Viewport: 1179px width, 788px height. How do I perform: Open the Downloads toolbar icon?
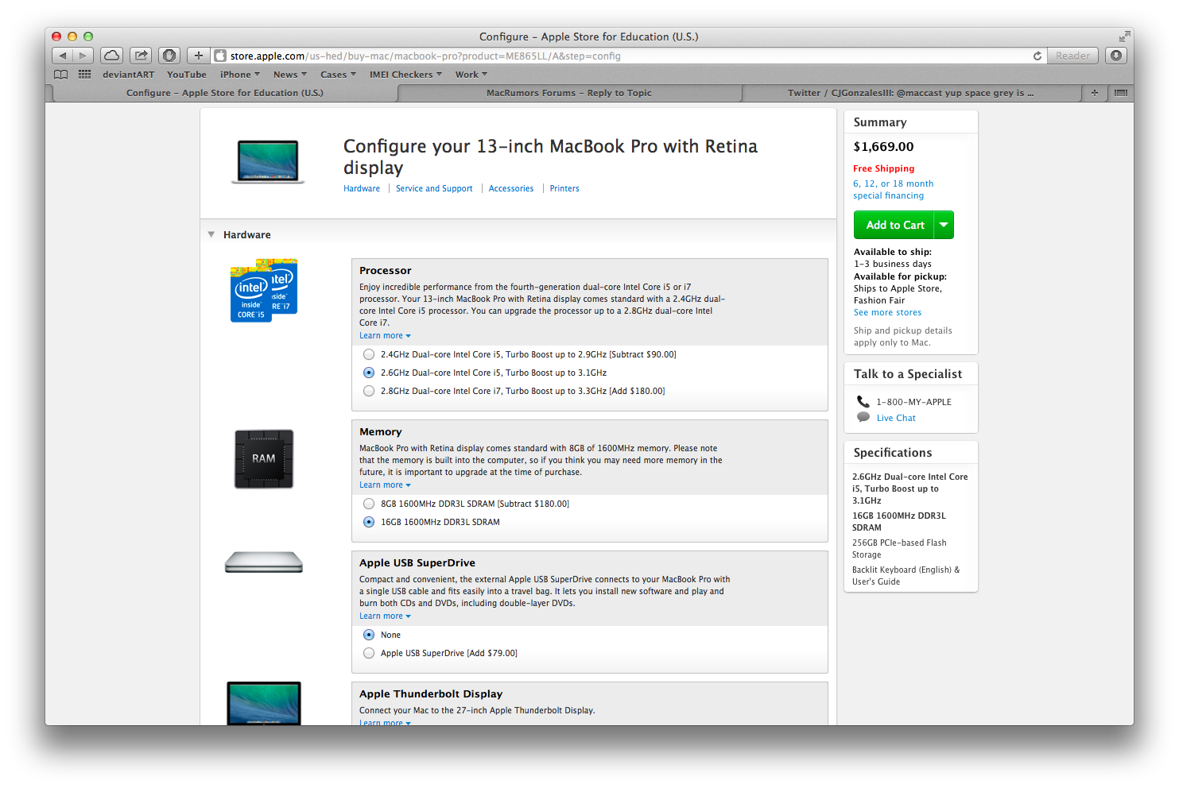click(x=1116, y=56)
